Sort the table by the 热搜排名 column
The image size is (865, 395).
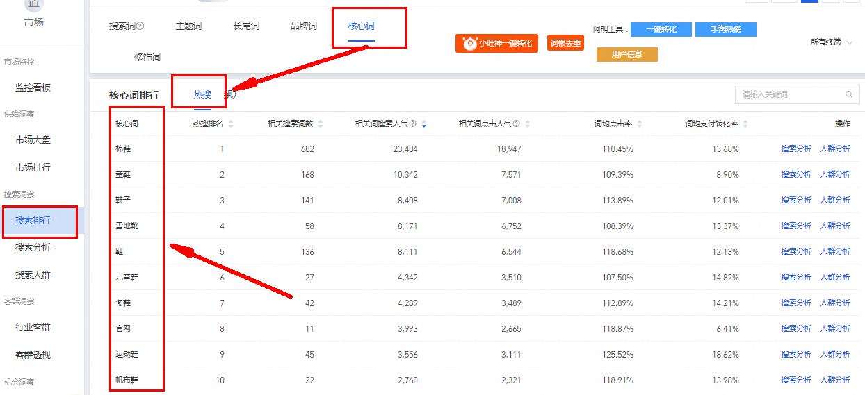[x=231, y=124]
